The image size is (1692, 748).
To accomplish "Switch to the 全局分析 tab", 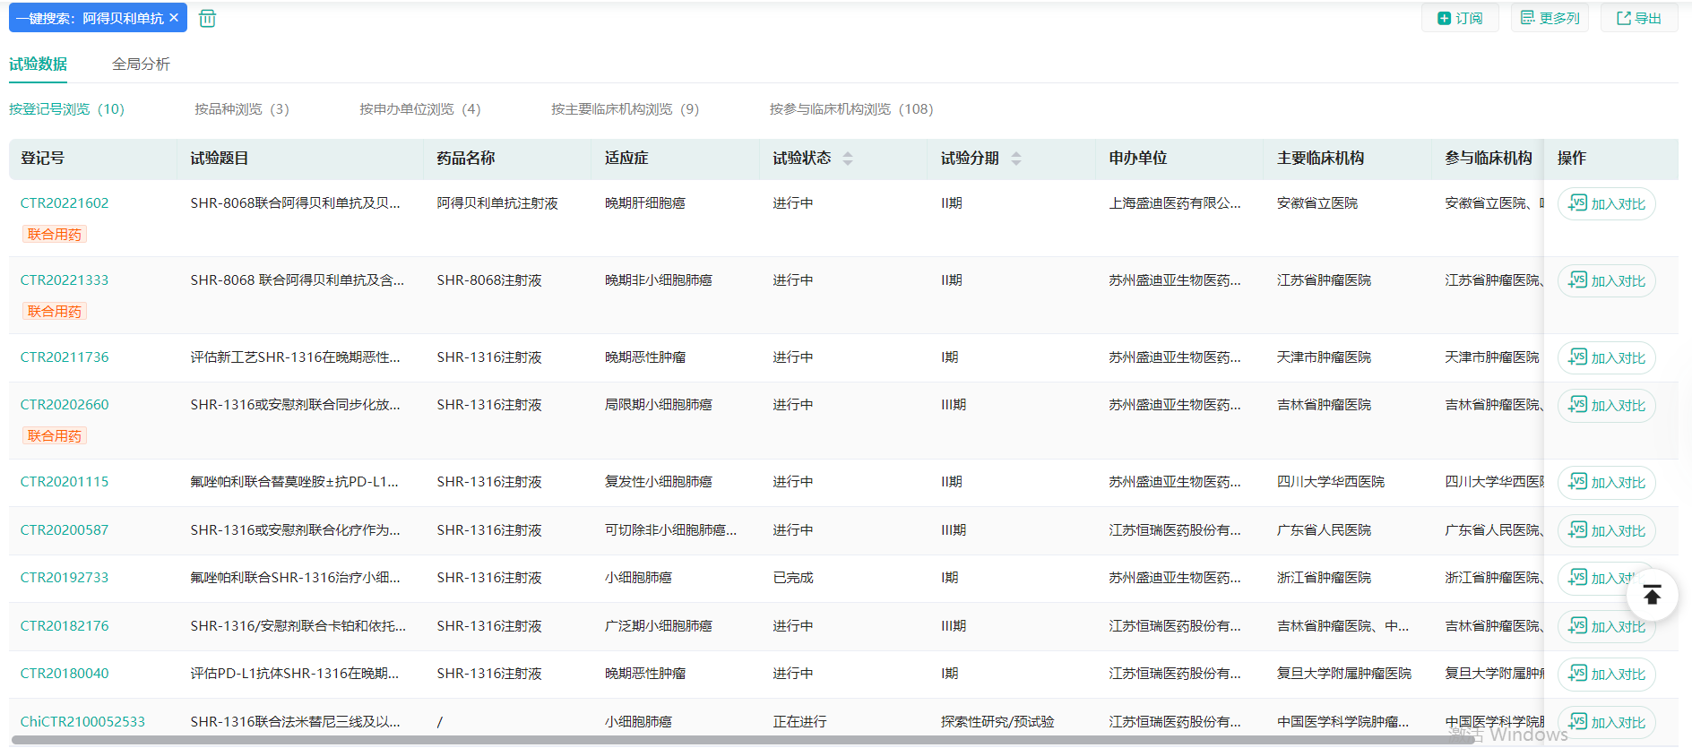I will click(141, 64).
